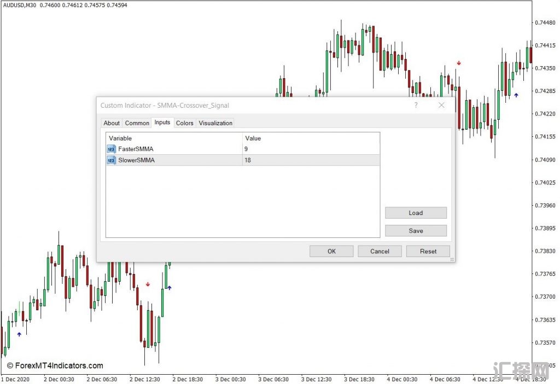Click the blue buy arrow near 2 Dec 18:30
Viewport: 560px width, 384px height.
170,287
